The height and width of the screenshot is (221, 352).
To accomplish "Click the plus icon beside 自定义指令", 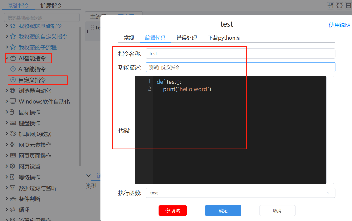I will (x=13, y=80).
